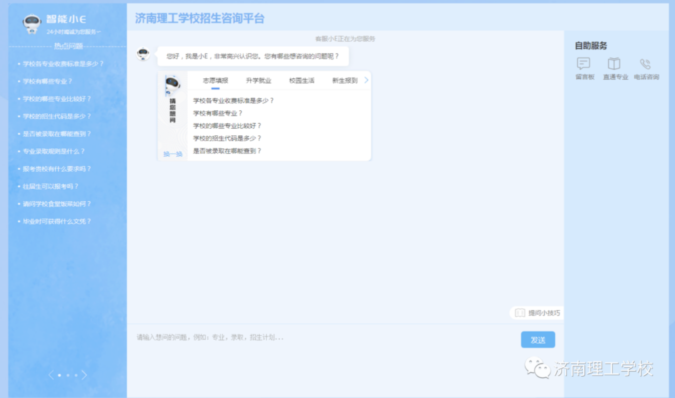The height and width of the screenshot is (398, 675).
Task: Open the 留言板 message board icon
Action: click(x=583, y=64)
